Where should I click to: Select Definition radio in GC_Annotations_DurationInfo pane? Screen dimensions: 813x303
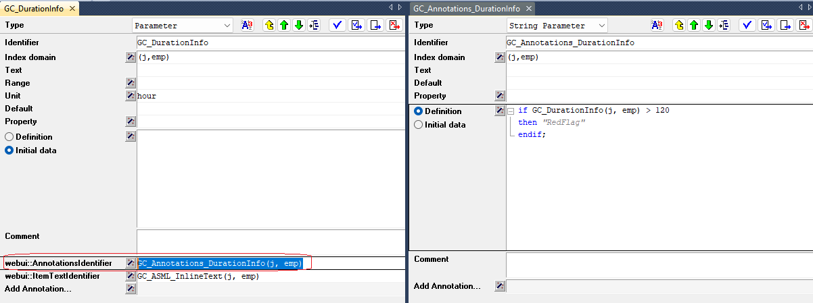[419, 111]
